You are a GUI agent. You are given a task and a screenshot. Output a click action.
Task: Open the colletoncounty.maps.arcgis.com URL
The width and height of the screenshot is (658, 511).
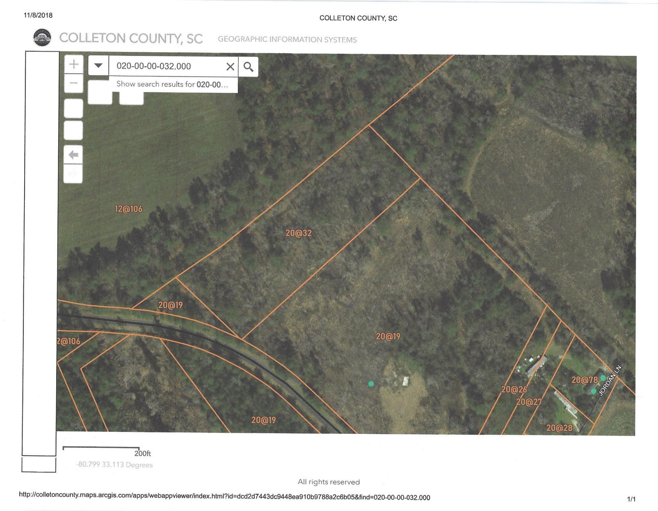click(x=224, y=496)
